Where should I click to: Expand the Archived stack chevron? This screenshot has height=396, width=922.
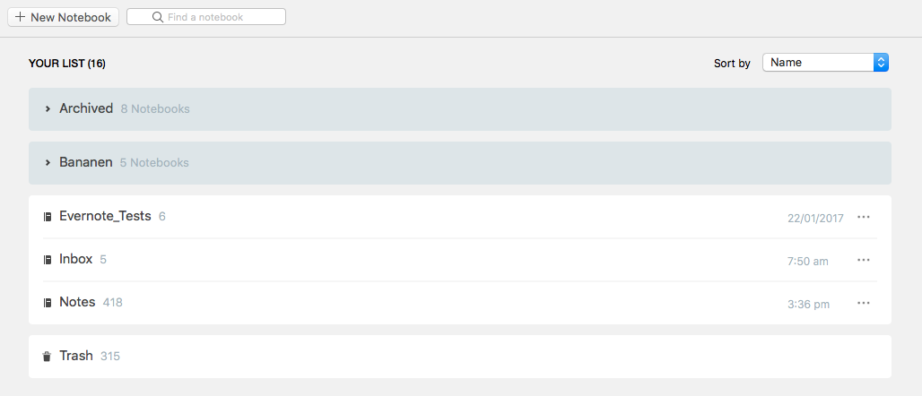click(48, 108)
